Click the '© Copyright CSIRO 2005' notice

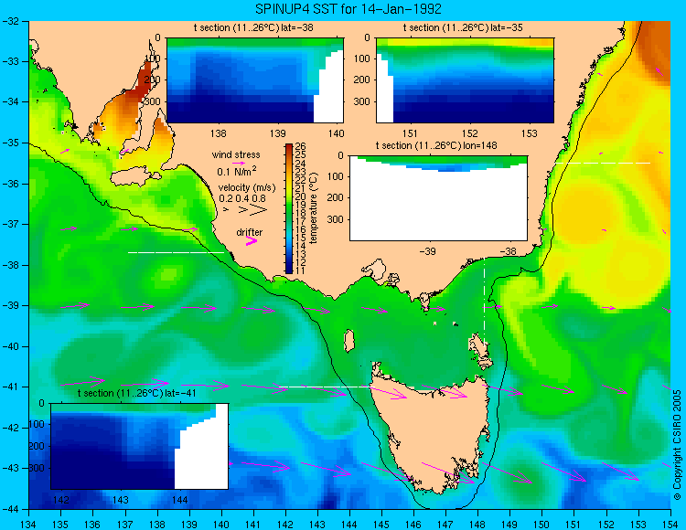677,445
